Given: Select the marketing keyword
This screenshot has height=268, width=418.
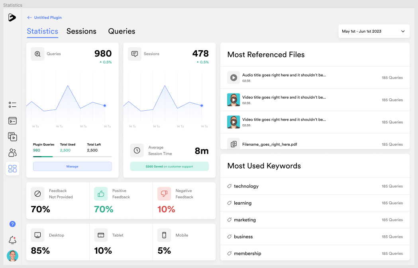Looking at the screenshot, I should [x=245, y=220].
